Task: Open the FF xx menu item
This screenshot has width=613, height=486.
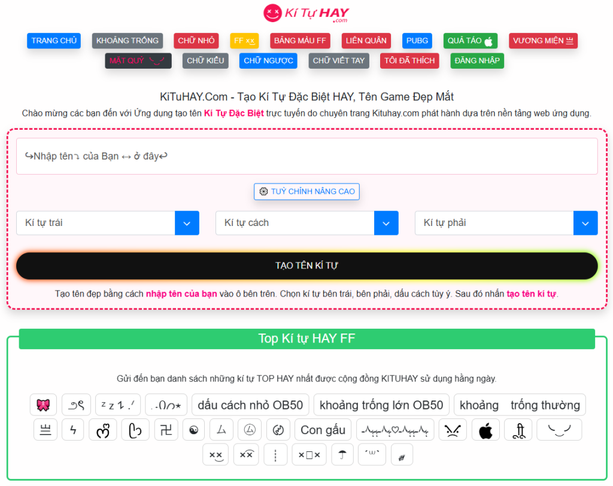Action: coord(244,41)
